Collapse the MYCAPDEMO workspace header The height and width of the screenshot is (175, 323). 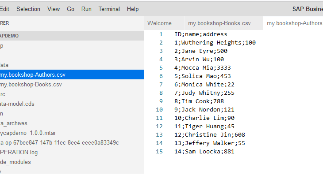point(72,36)
